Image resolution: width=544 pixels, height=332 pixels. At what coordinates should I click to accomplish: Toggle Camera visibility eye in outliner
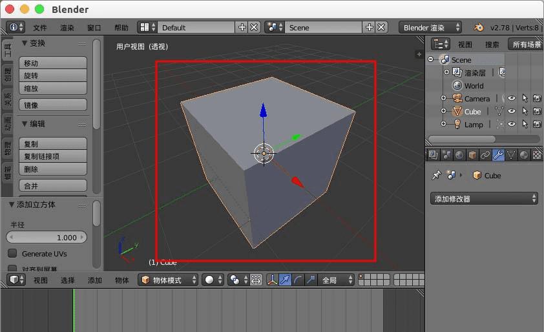click(511, 98)
